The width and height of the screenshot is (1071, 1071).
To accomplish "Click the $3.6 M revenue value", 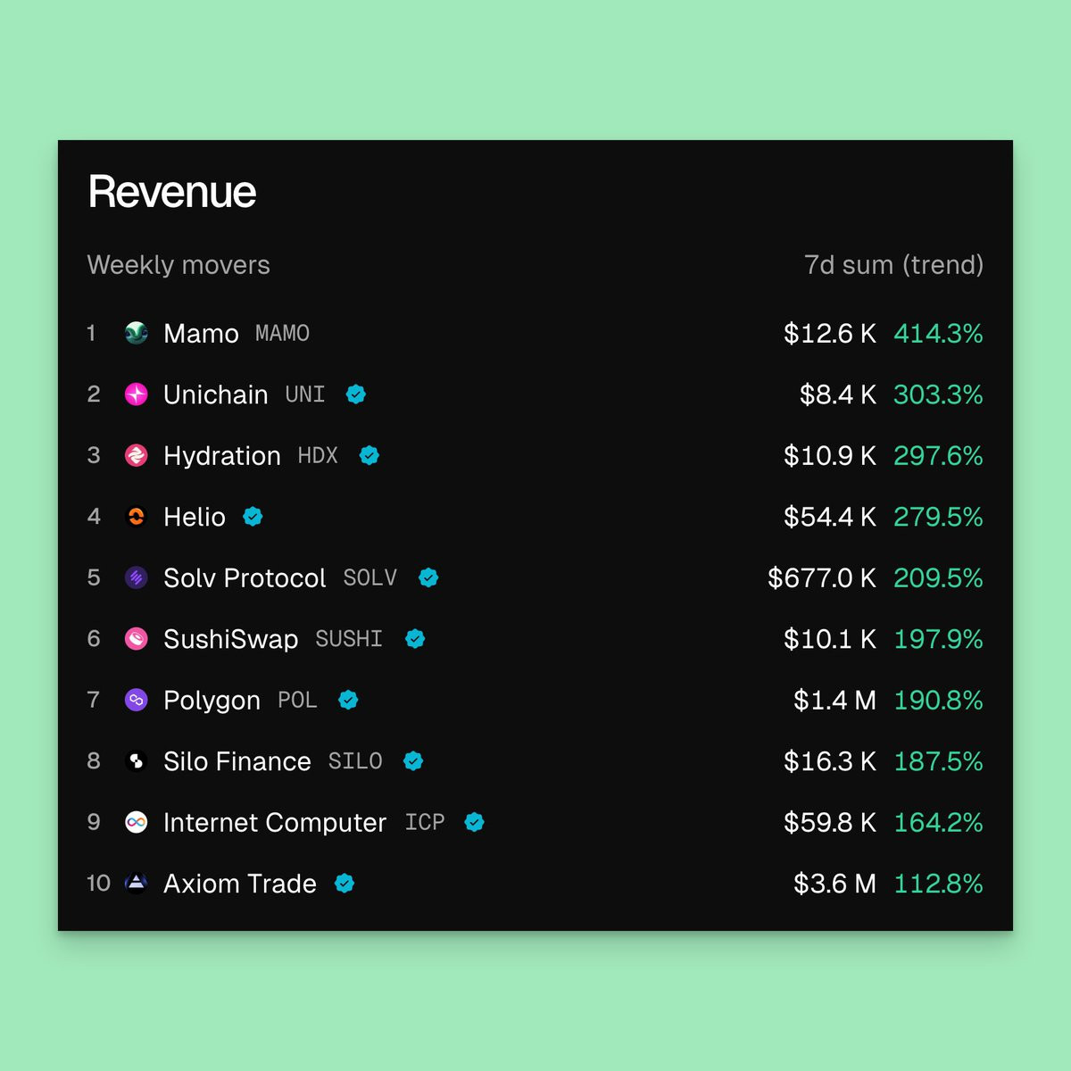I will 835,884.
